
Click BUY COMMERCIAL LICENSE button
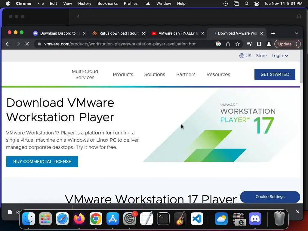42,162
